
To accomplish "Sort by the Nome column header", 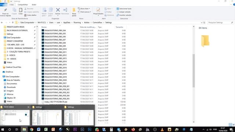I will [x=44, y=27].
